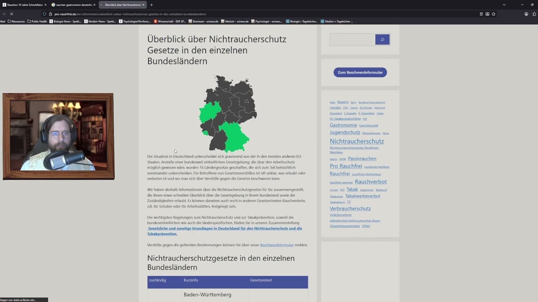Open 'Psychologie/Hirnforsc...' bookmark

coord(134,21)
